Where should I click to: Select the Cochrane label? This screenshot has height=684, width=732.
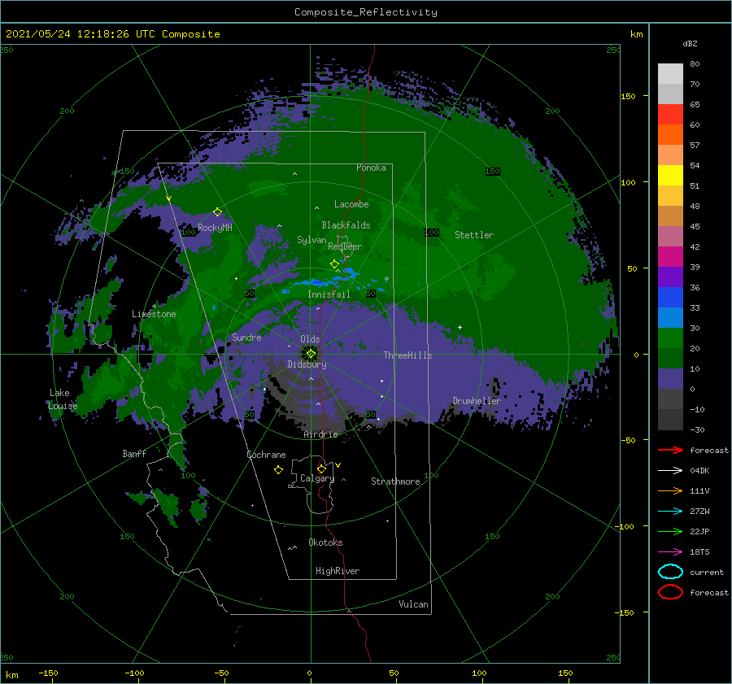(x=266, y=455)
